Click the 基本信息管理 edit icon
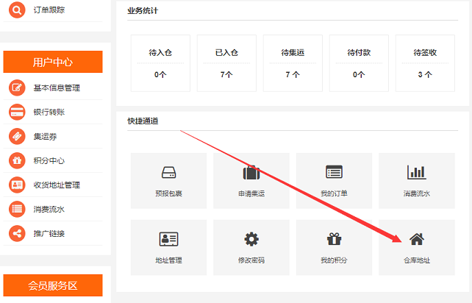The width and height of the screenshot is (472, 303). (x=17, y=88)
